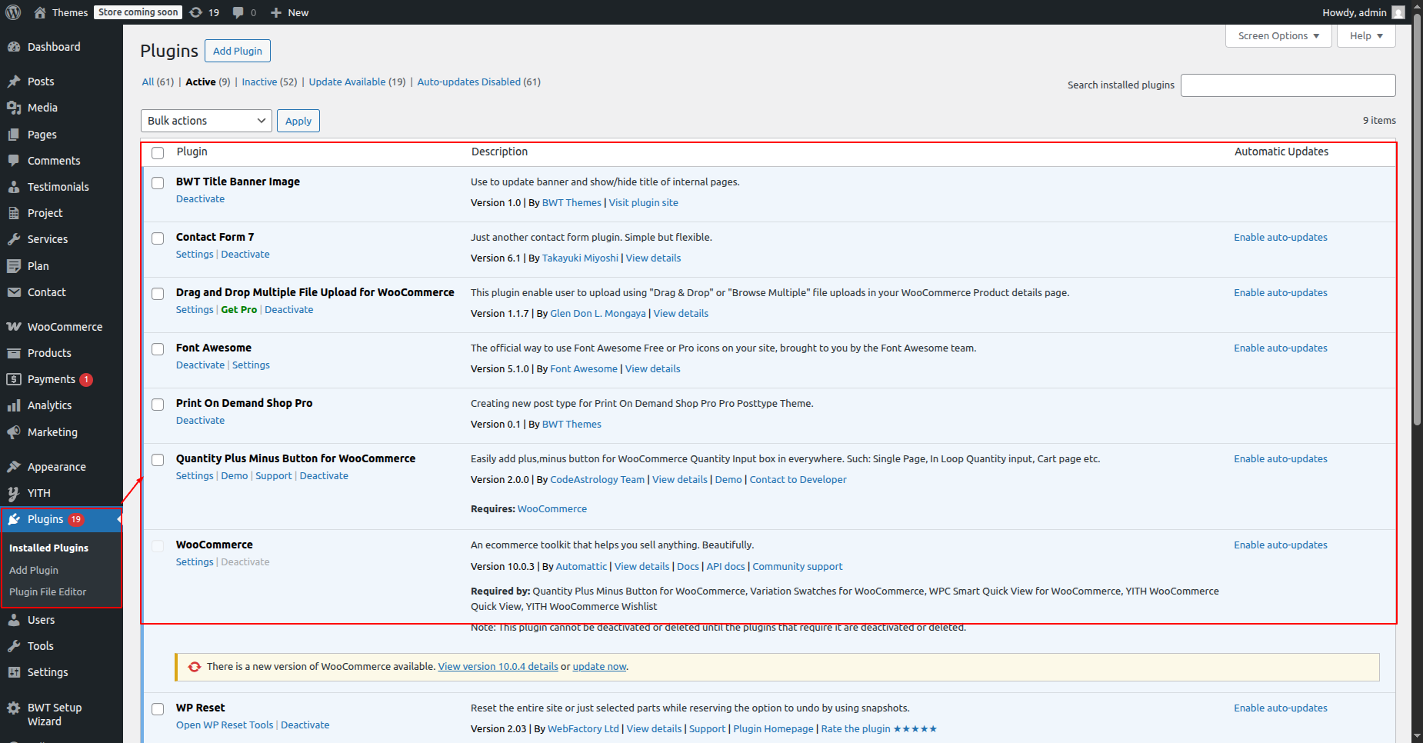Click the Analytics bar chart icon
Viewport: 1423px width, 743px height.
[x=14, y=405]
